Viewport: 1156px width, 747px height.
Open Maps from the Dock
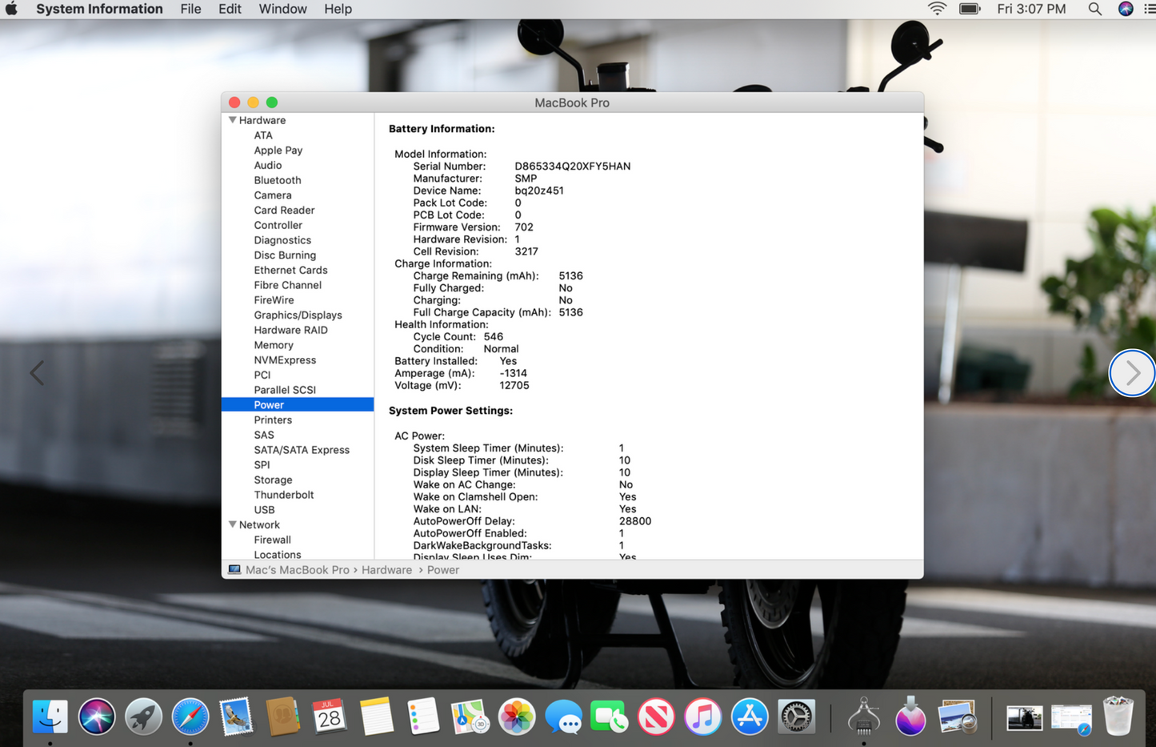tap(470, 717)
